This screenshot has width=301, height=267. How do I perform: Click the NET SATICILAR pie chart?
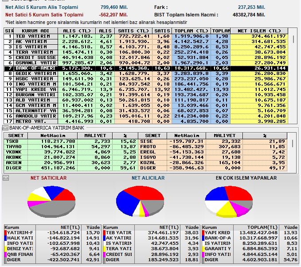tap(51, 201)
